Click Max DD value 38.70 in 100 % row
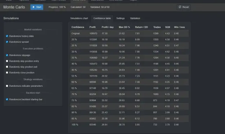The image size is (225, 134). pyautogui.click(x=122, y=125)
